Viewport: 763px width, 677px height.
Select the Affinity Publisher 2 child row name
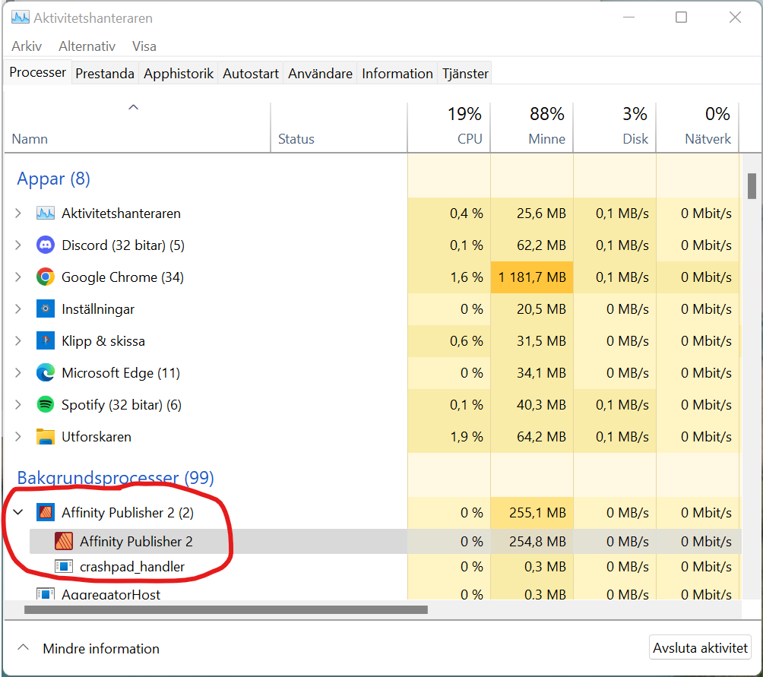click(136, 541)
